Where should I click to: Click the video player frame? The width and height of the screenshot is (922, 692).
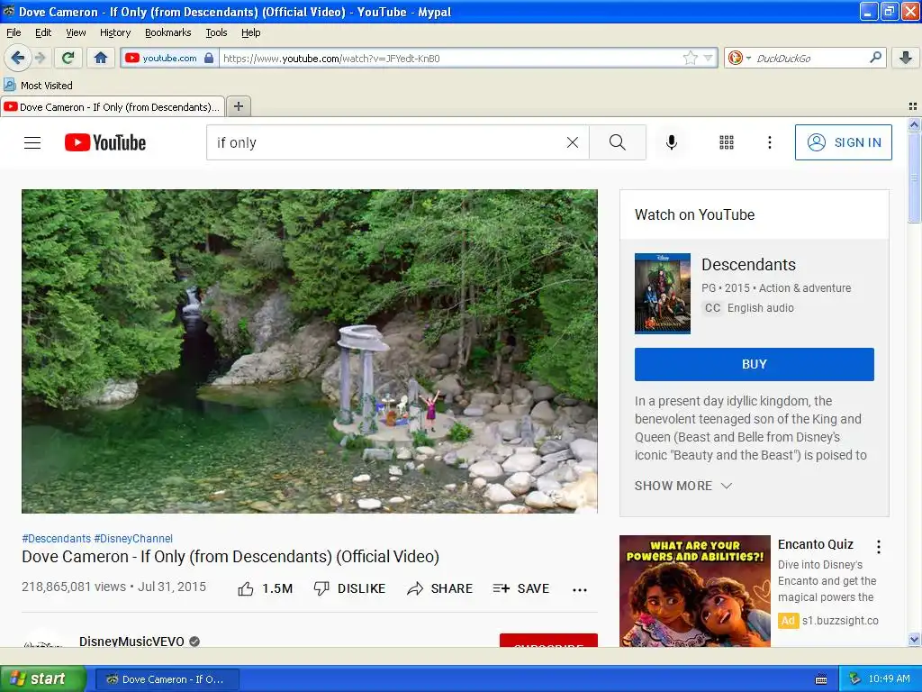[310, 351]
